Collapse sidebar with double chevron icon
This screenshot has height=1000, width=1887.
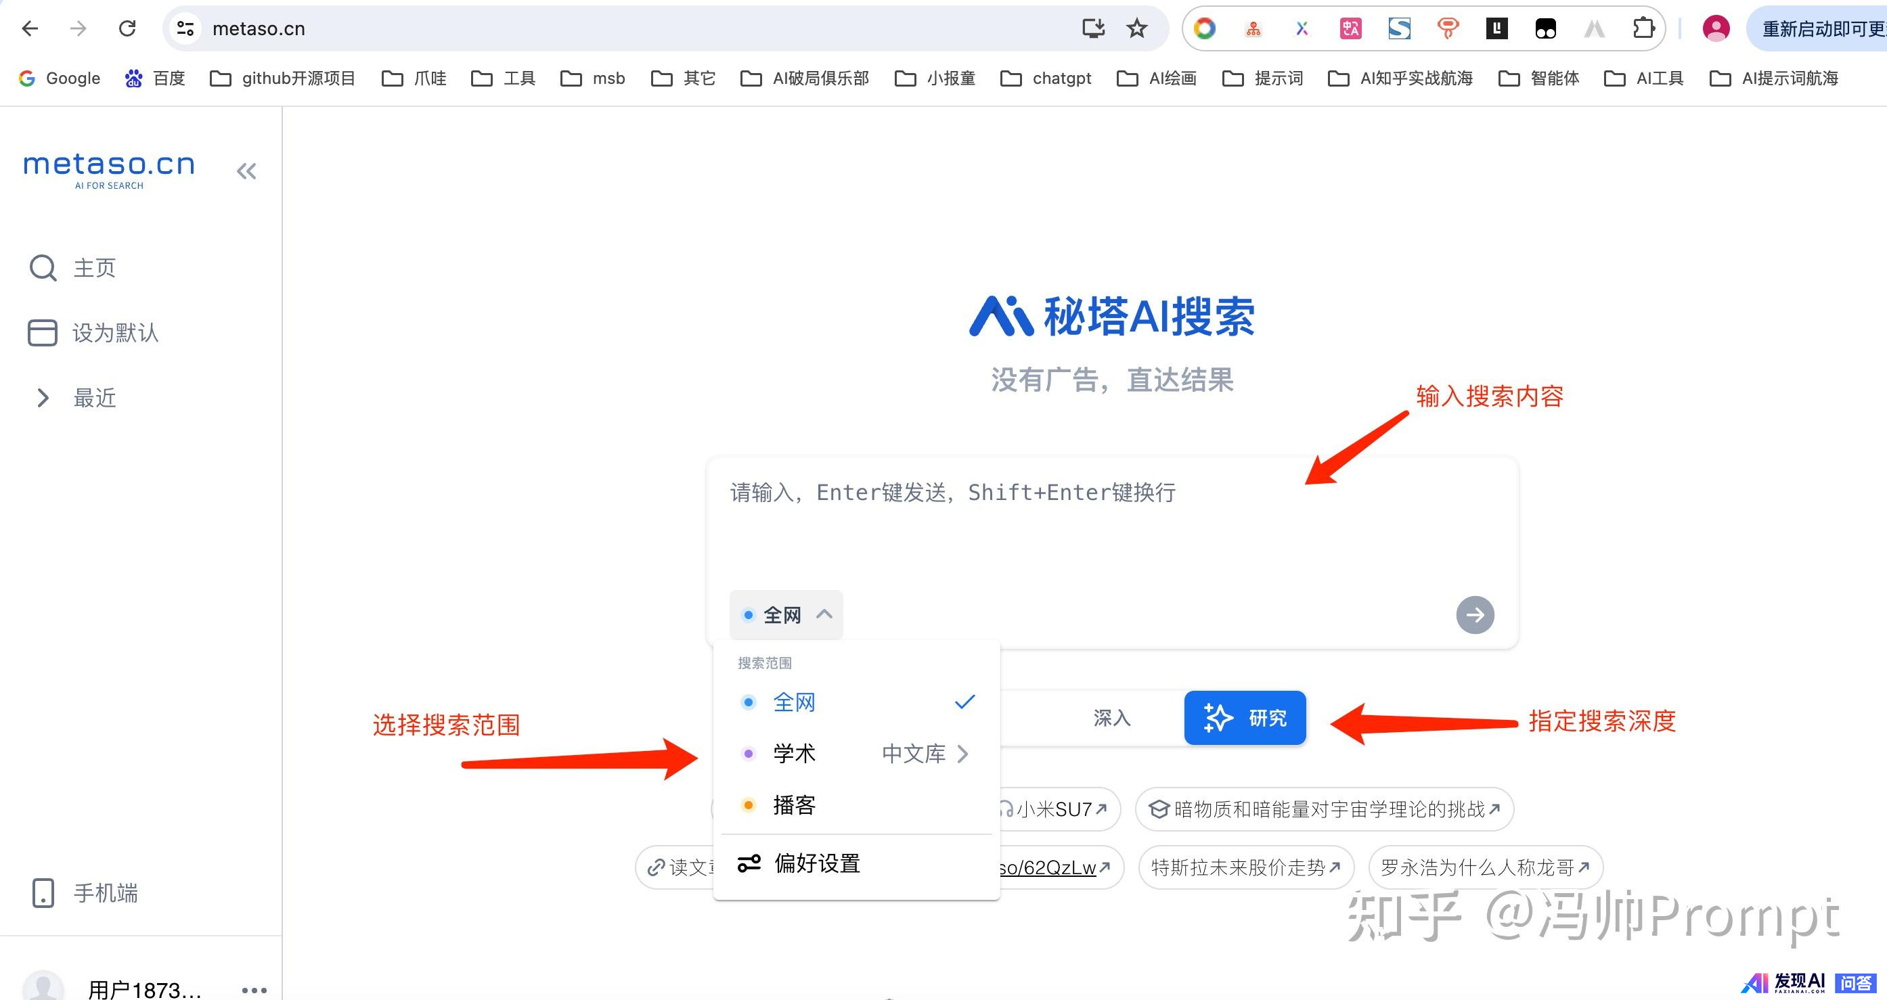246,171
